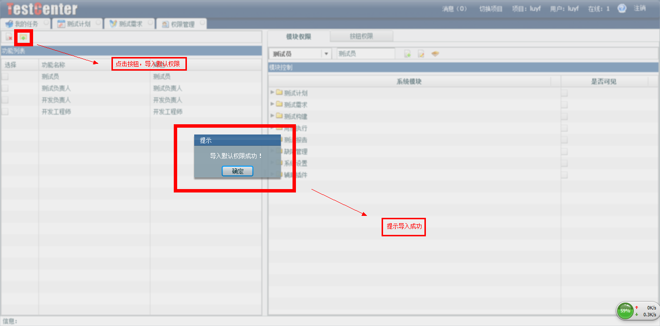
Task: Select the 缺陷管理 tree node label
Action: tap(295, 152)
